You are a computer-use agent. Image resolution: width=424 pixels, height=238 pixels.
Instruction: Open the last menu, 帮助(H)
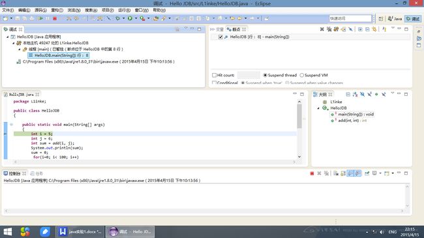(x=159, y=10)
